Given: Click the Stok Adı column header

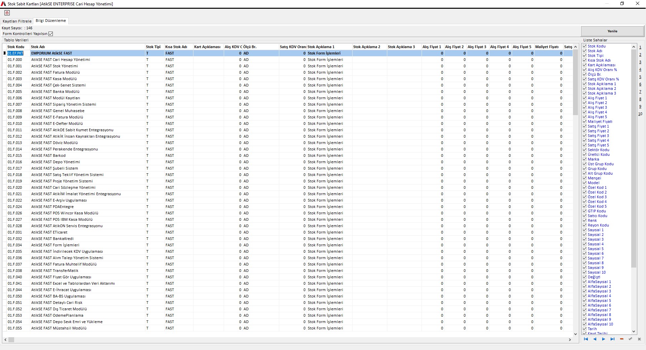Looking at the screenshot, I should click(x=87, y=47).
